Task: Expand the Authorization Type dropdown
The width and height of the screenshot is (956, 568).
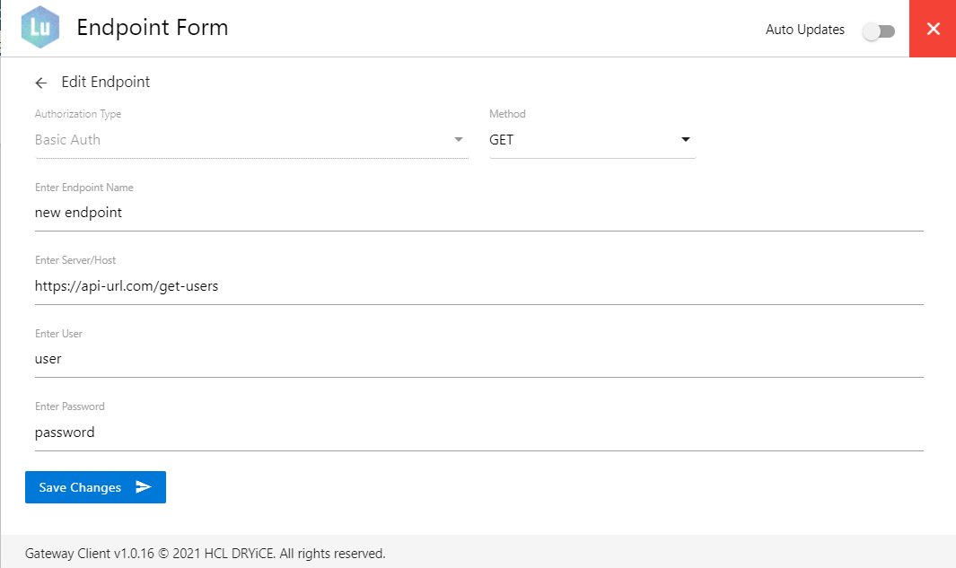Action: 251,140
